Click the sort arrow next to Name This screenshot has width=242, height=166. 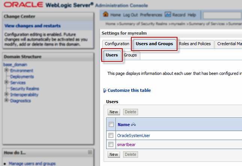(x=133, y=124)
